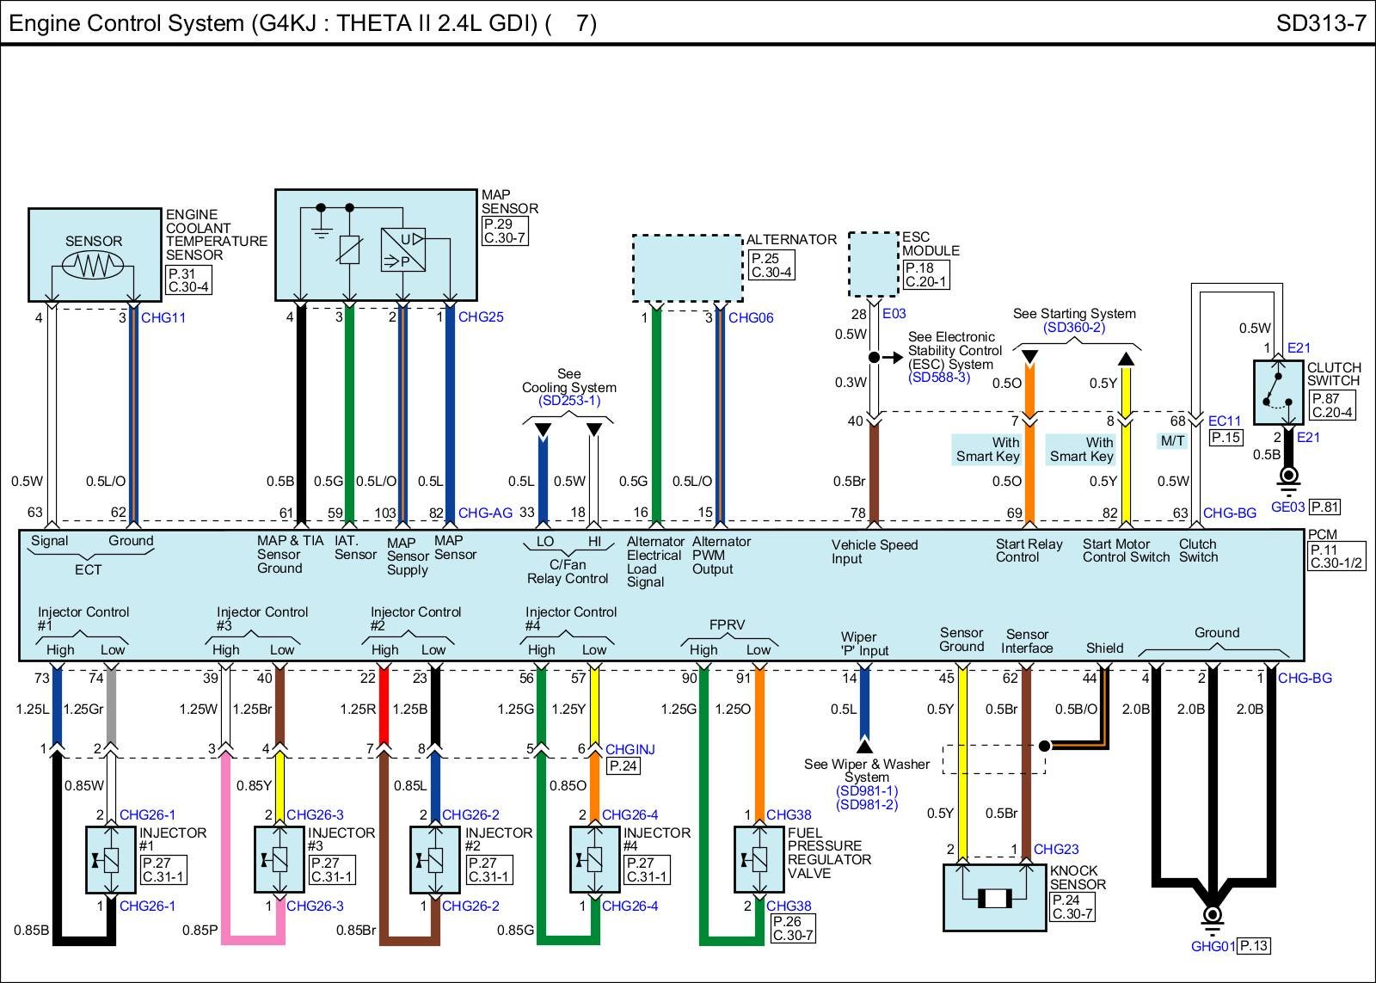Select the knock sensor component symbol
Image resolution: width=1376 pixels, height=983 pixels.
[x=995, y=899]
